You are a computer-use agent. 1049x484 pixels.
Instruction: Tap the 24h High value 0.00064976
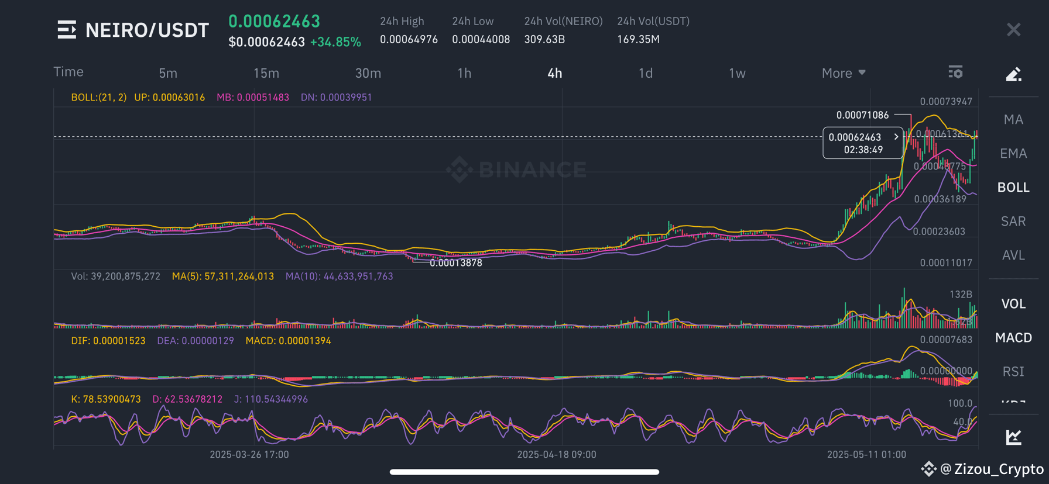pos(409,39)
